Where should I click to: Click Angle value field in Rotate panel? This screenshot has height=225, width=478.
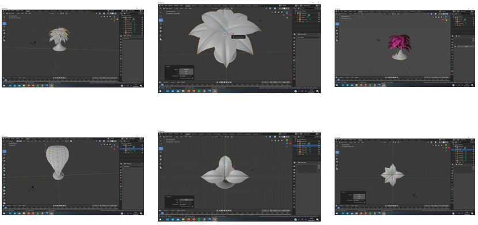[x=186, y=200]
